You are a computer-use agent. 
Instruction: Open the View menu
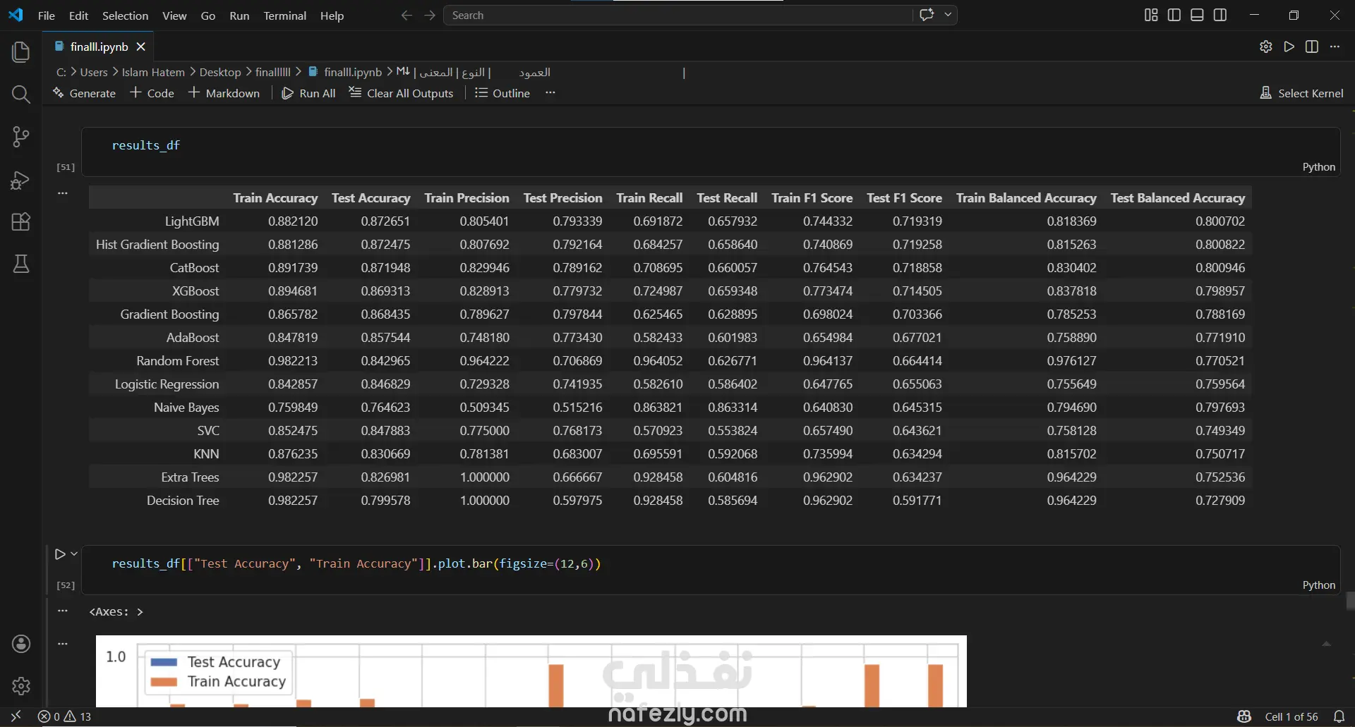(174, 16)
